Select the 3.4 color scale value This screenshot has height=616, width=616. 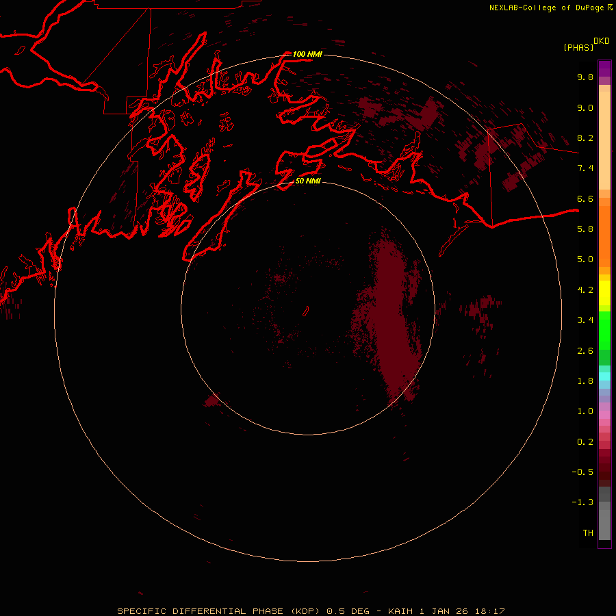585,320
